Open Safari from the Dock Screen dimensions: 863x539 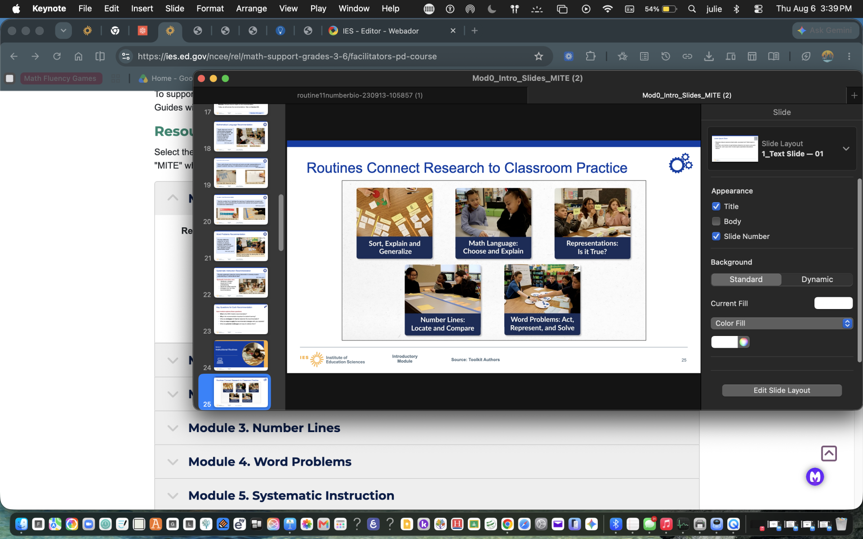524,524
